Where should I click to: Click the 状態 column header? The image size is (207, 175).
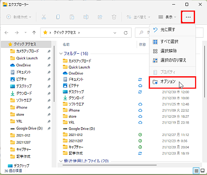[142, 45]
